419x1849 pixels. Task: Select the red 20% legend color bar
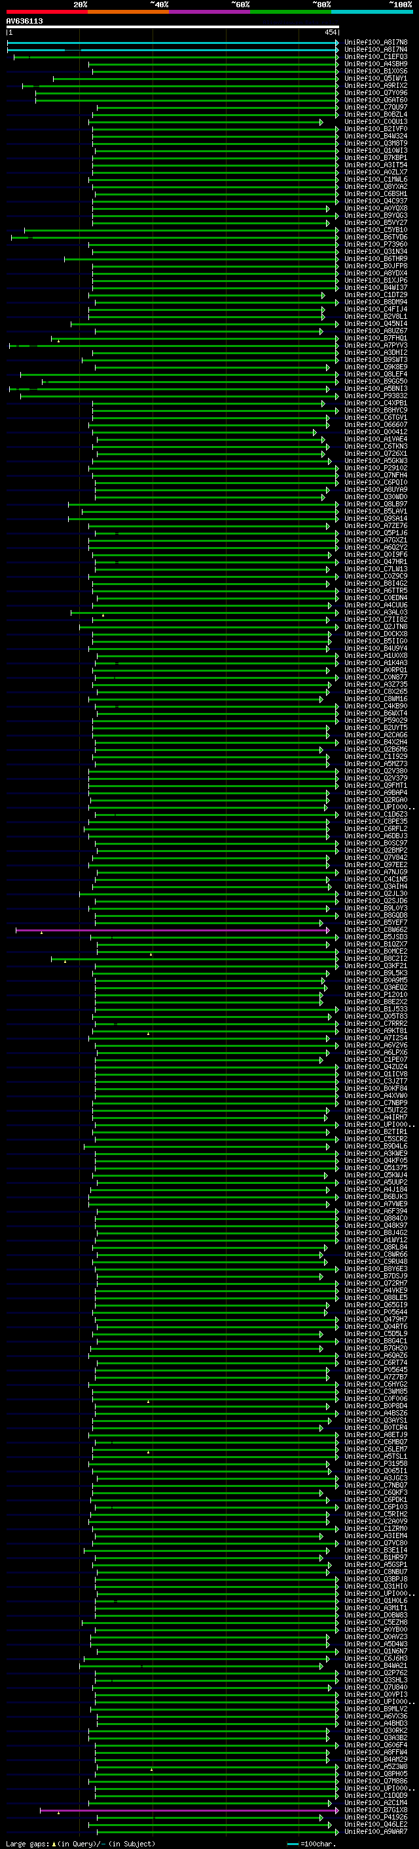pos(46,12)
